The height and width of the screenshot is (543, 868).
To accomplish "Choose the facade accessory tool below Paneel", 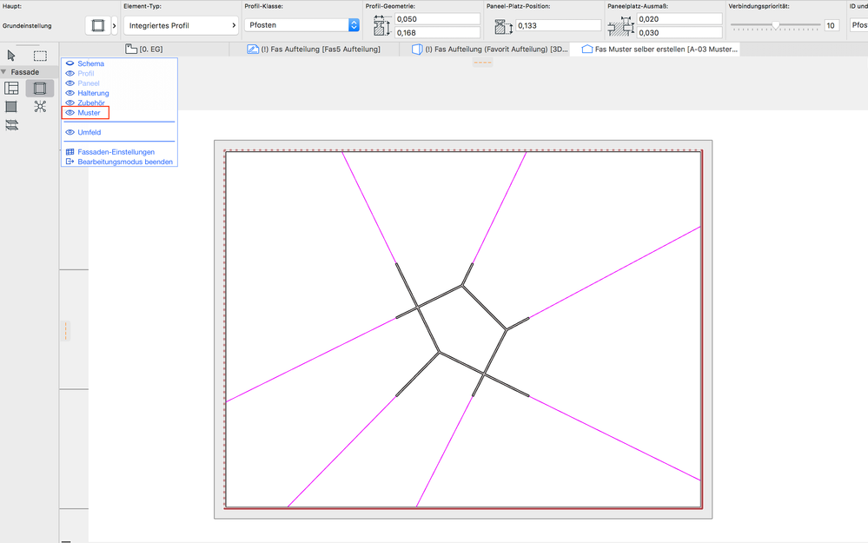I will (x=12, y=125).
